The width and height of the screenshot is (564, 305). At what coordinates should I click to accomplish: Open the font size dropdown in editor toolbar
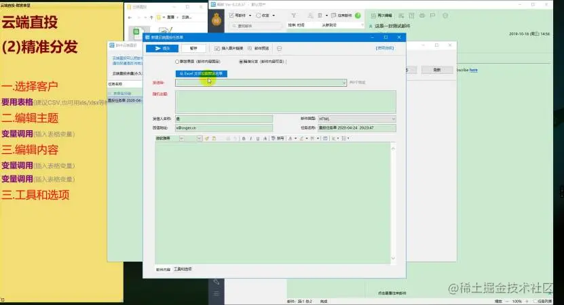[200, 138]
